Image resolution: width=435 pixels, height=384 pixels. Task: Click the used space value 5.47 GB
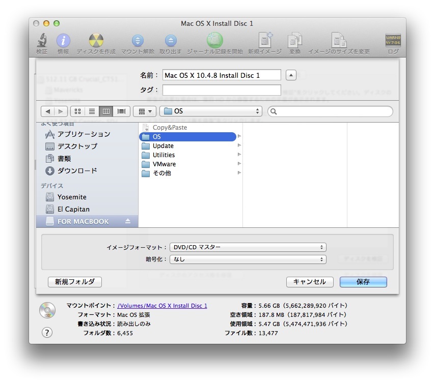point(303,324)
